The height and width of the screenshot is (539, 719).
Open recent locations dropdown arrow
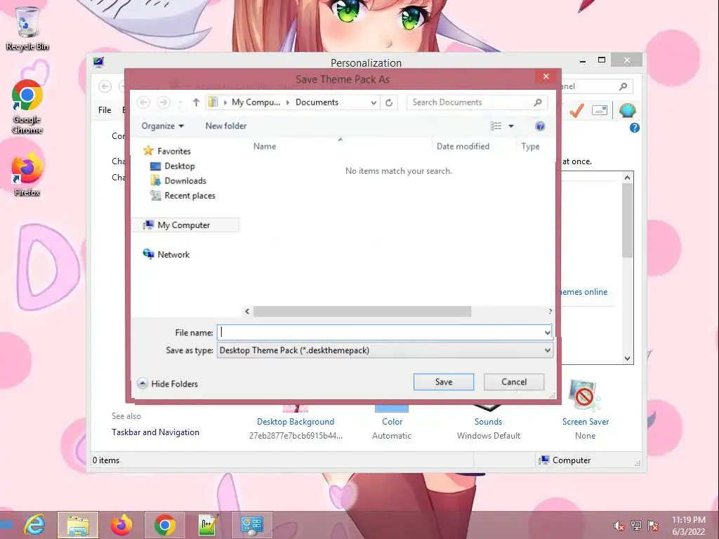(x=180, y=102)
